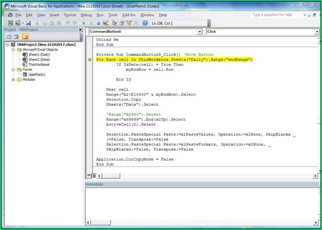This screenshot has width=322, height=230.
Task: Continue running with green Run icon
Action: (x=84, y=23)
